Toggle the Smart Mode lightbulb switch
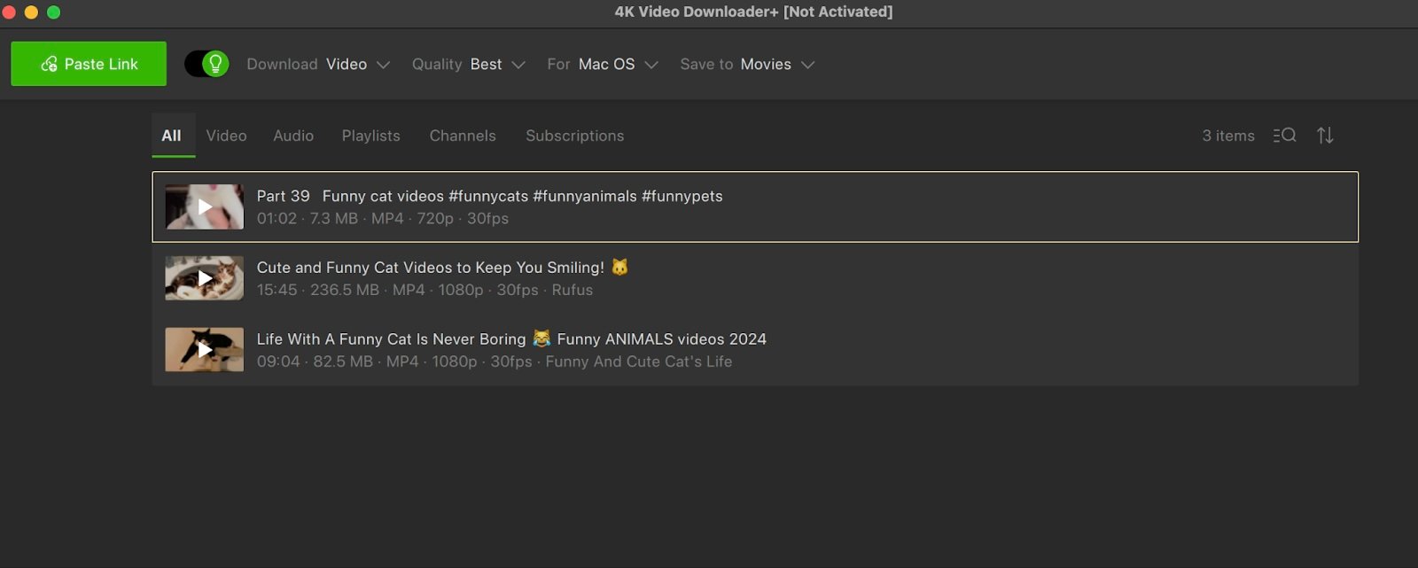Screen dimensions: 1418x568 206,64
